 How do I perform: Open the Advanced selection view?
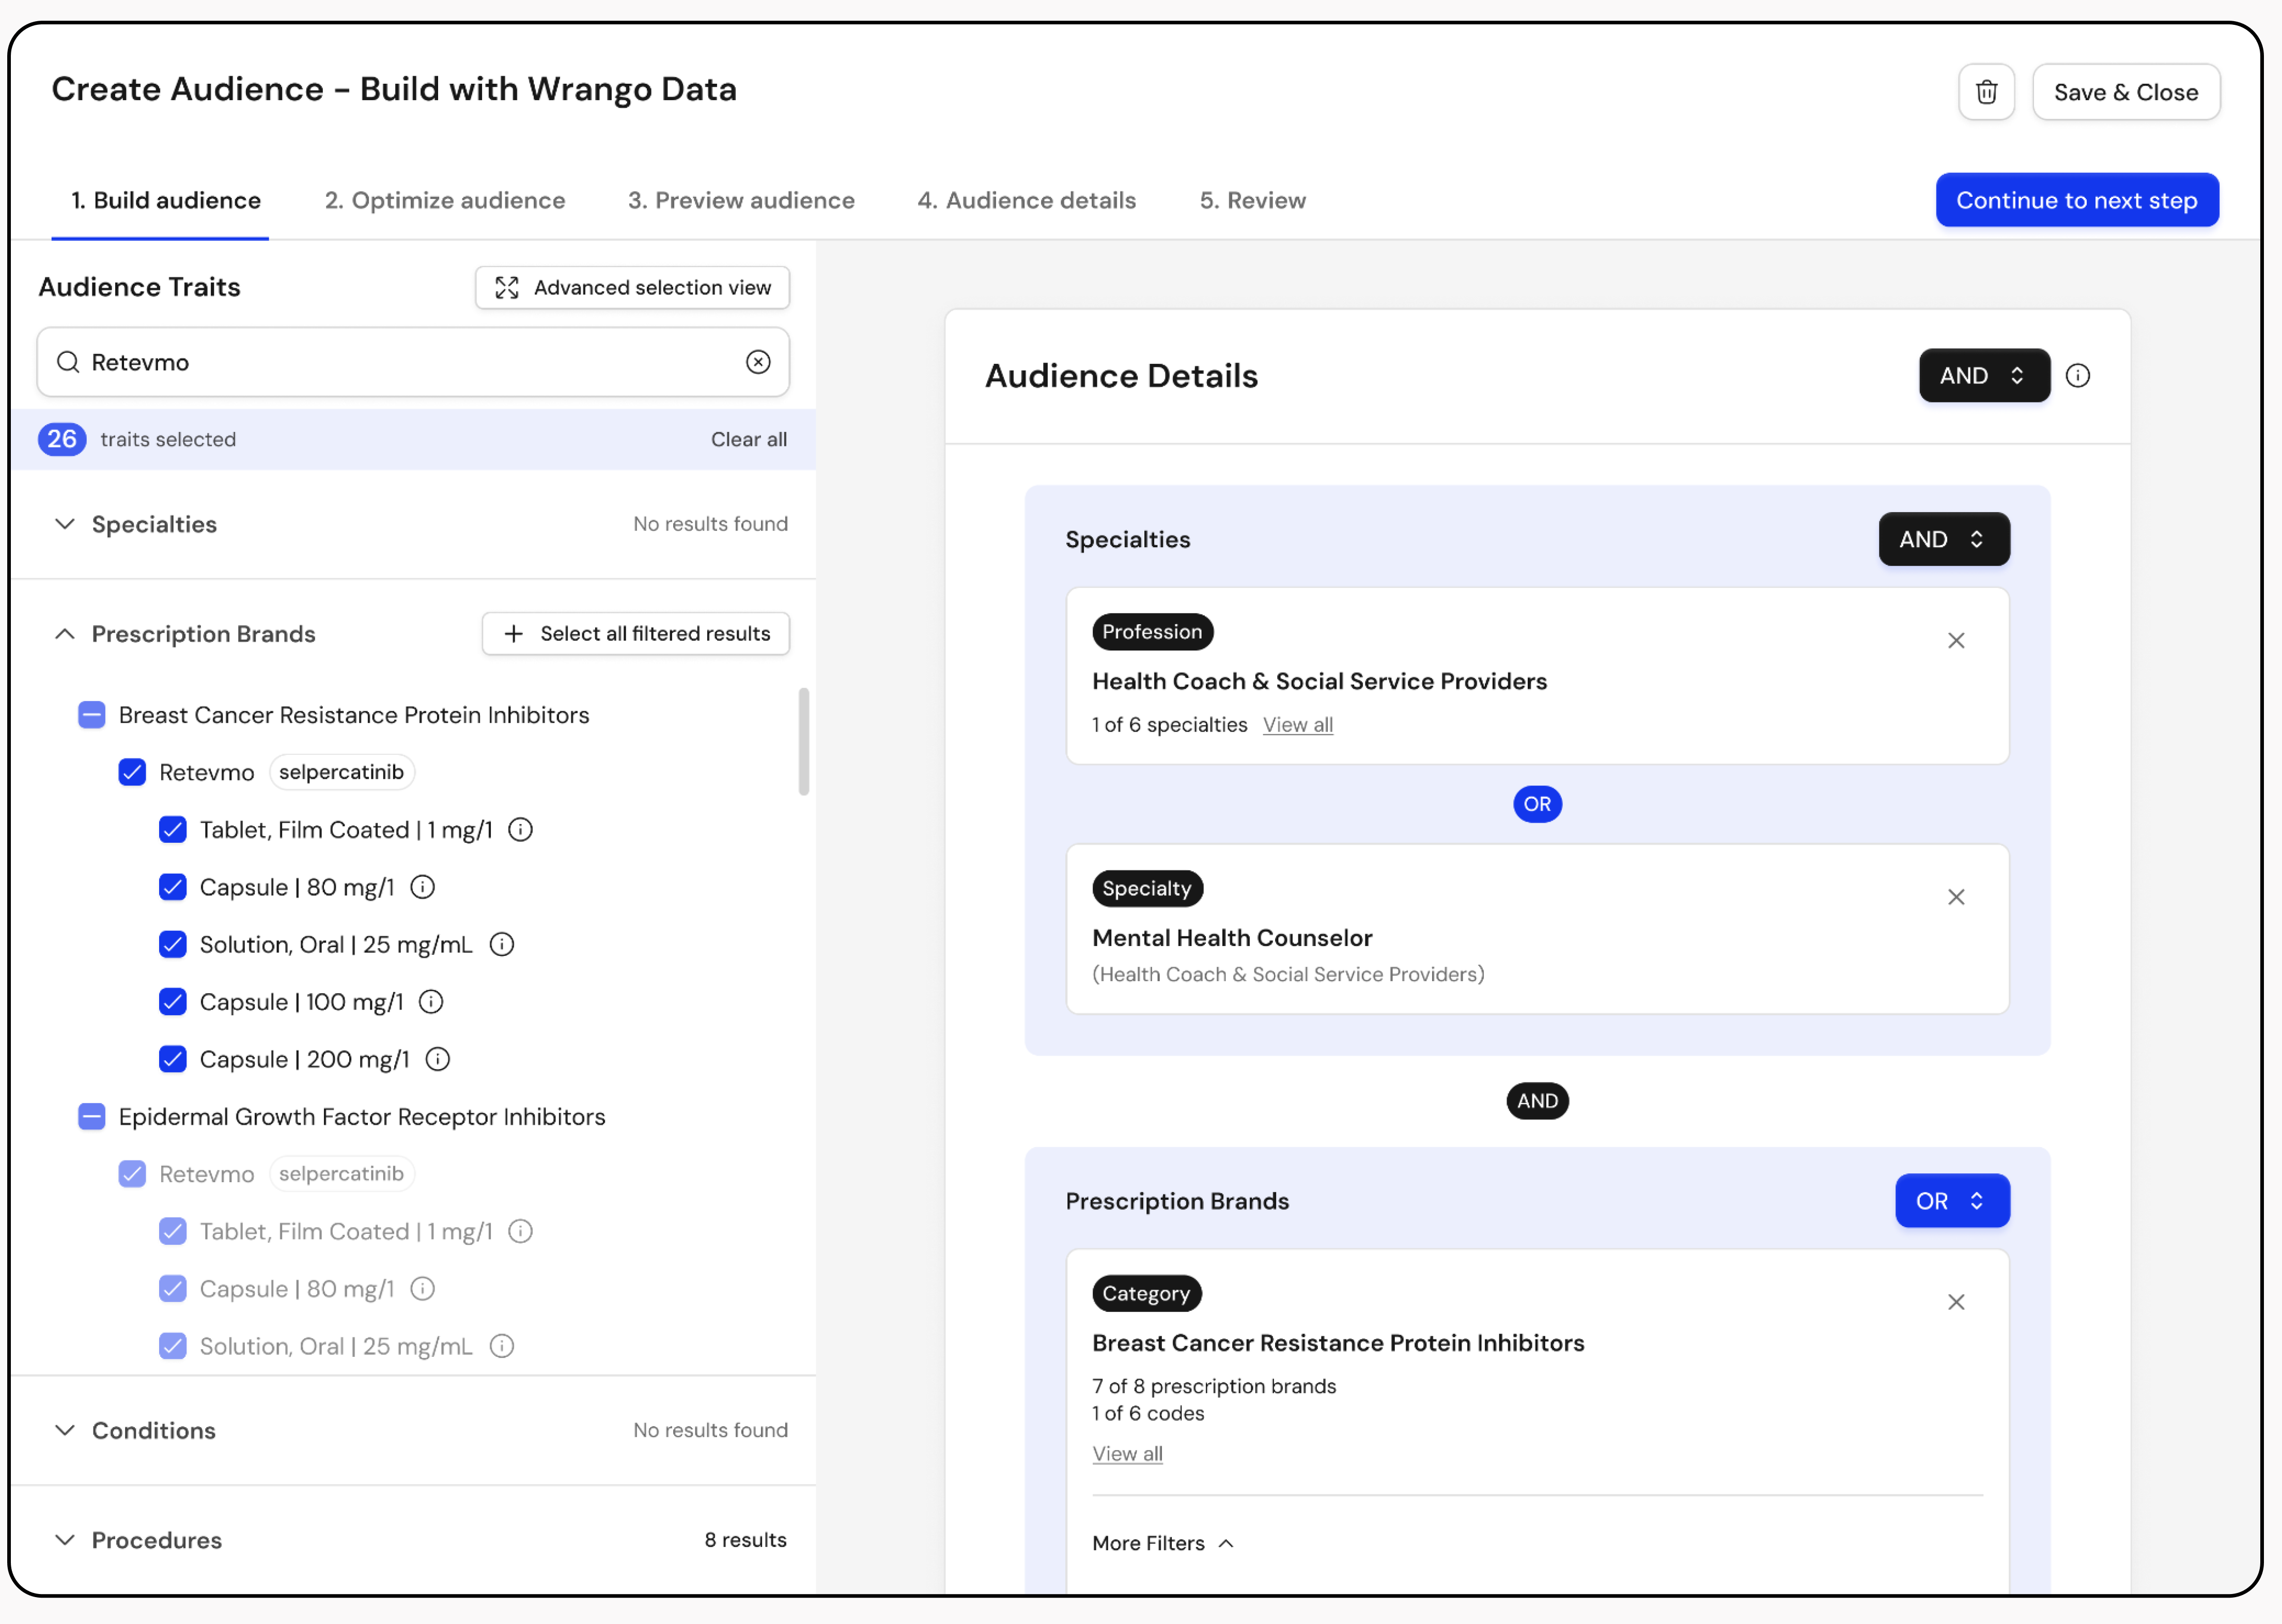tap(632, 288)
